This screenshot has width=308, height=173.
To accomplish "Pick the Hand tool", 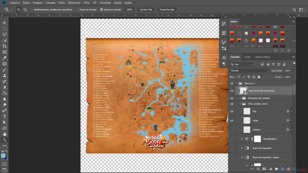I will click(x=5, y=134).
